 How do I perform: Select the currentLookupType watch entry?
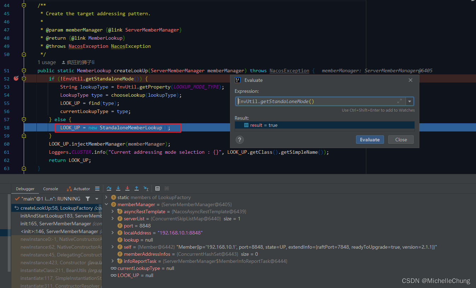coord(142,268)
